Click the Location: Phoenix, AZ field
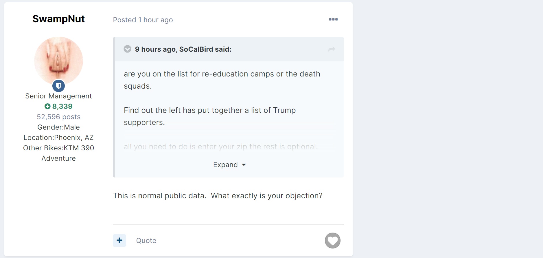The height and width of the screenshot is (258, 543). pos(58,138)
